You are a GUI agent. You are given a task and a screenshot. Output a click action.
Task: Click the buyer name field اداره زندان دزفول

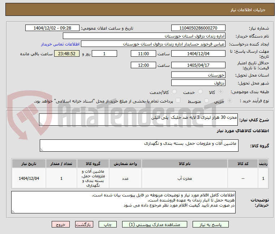point(144,36)
